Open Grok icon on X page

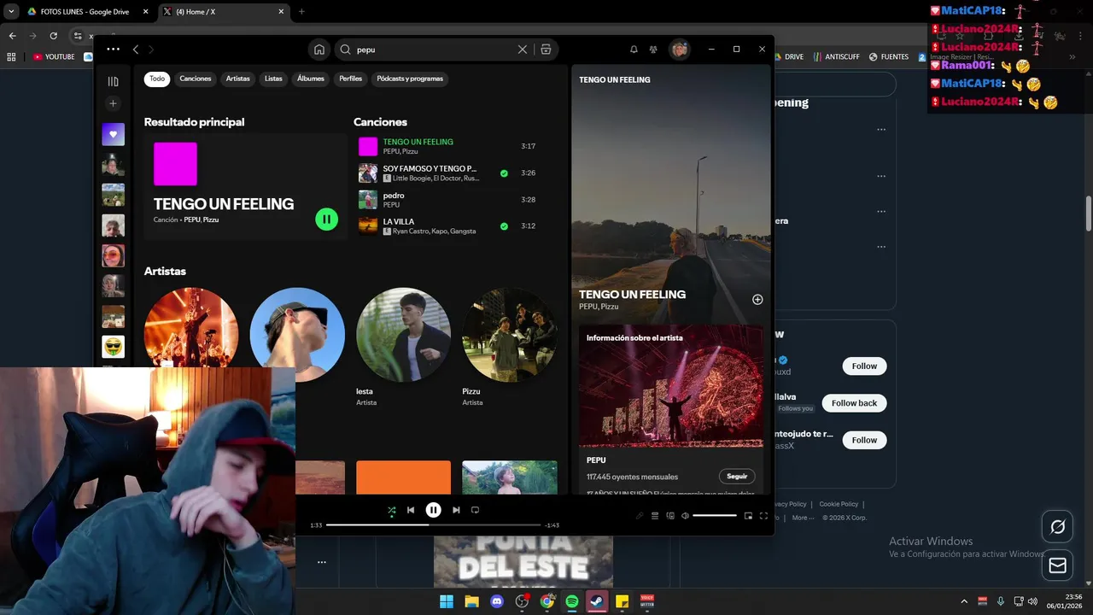[1058, 527]
